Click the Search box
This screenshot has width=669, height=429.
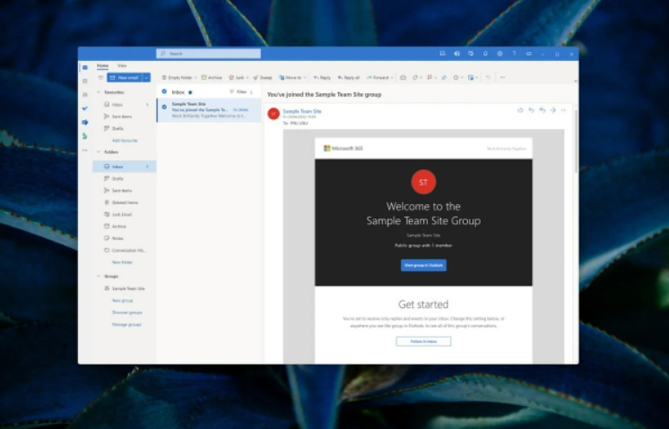(x=208, y=53)
